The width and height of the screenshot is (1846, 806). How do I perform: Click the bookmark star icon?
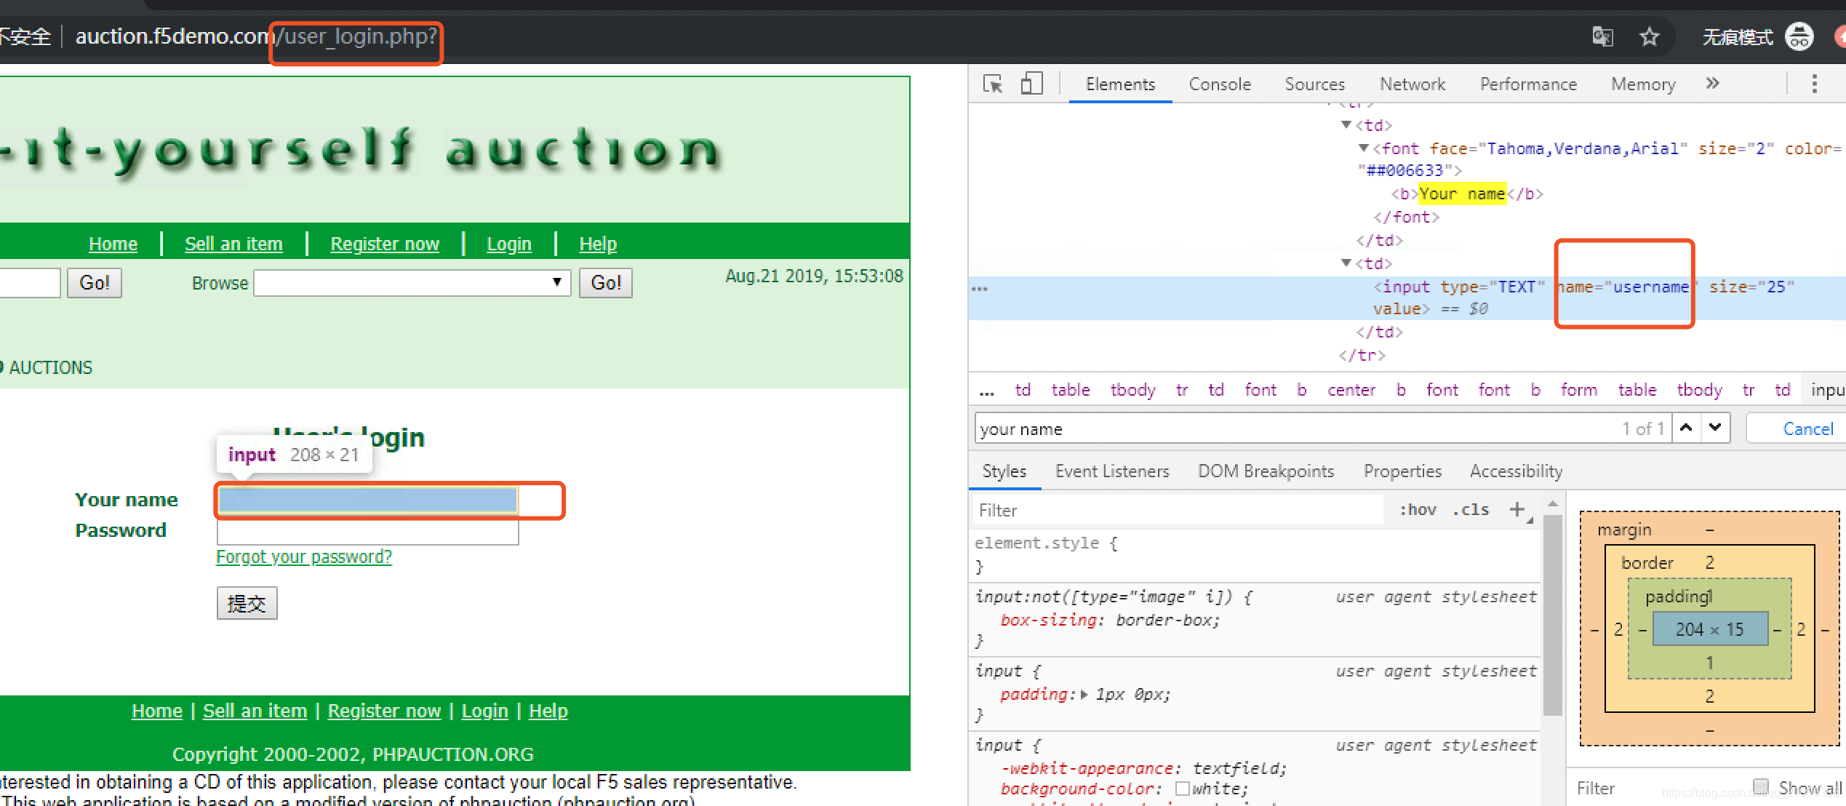pyautogui.click(x=1649, y=37)
